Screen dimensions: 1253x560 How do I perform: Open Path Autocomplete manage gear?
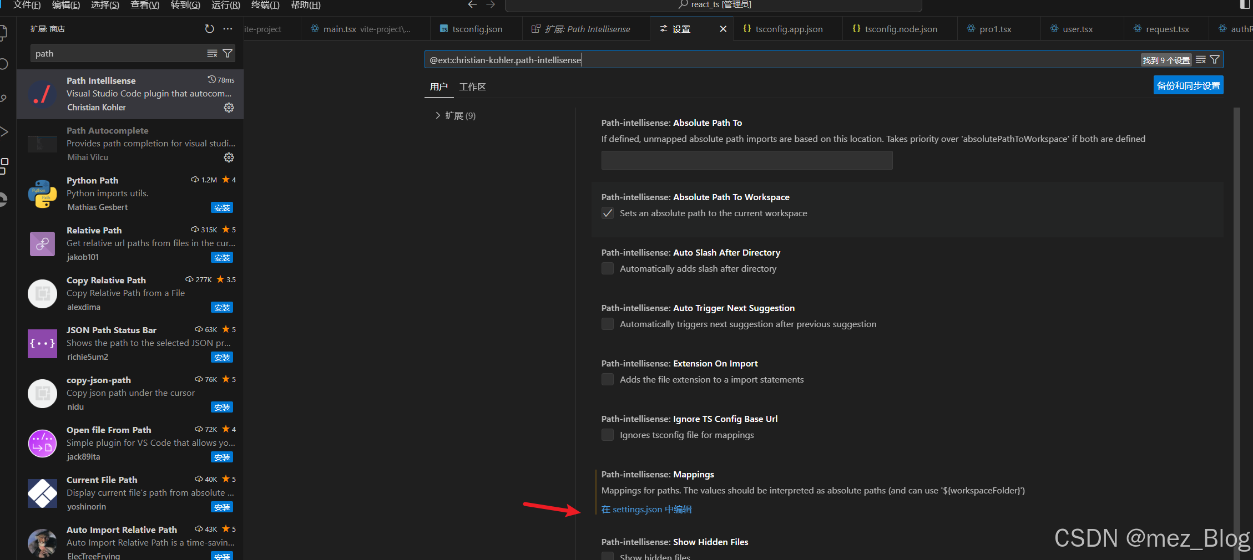(229, 157)
